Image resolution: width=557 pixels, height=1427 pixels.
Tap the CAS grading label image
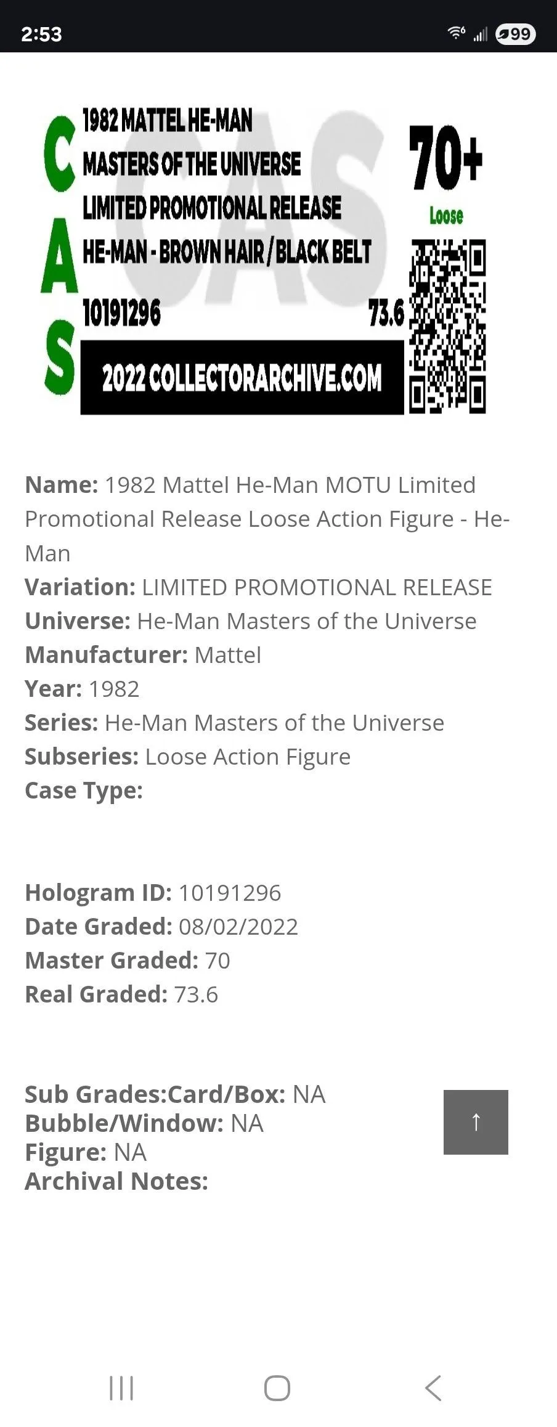pyautogui.click(x=264, y=261)
